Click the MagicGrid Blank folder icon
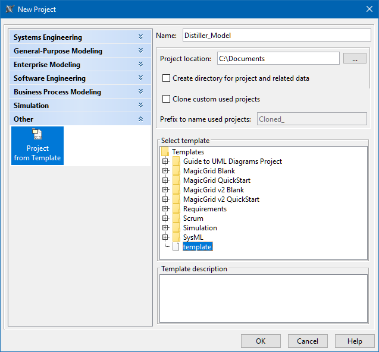Image resolution: width=379 pixels, height=352 pixels. click(x=176, y=171)
